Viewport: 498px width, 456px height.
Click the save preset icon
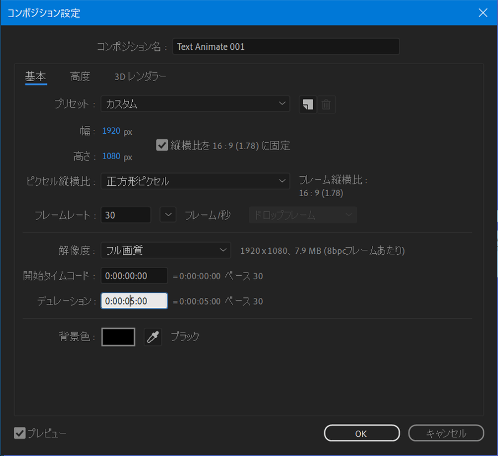tap(308, 104)
